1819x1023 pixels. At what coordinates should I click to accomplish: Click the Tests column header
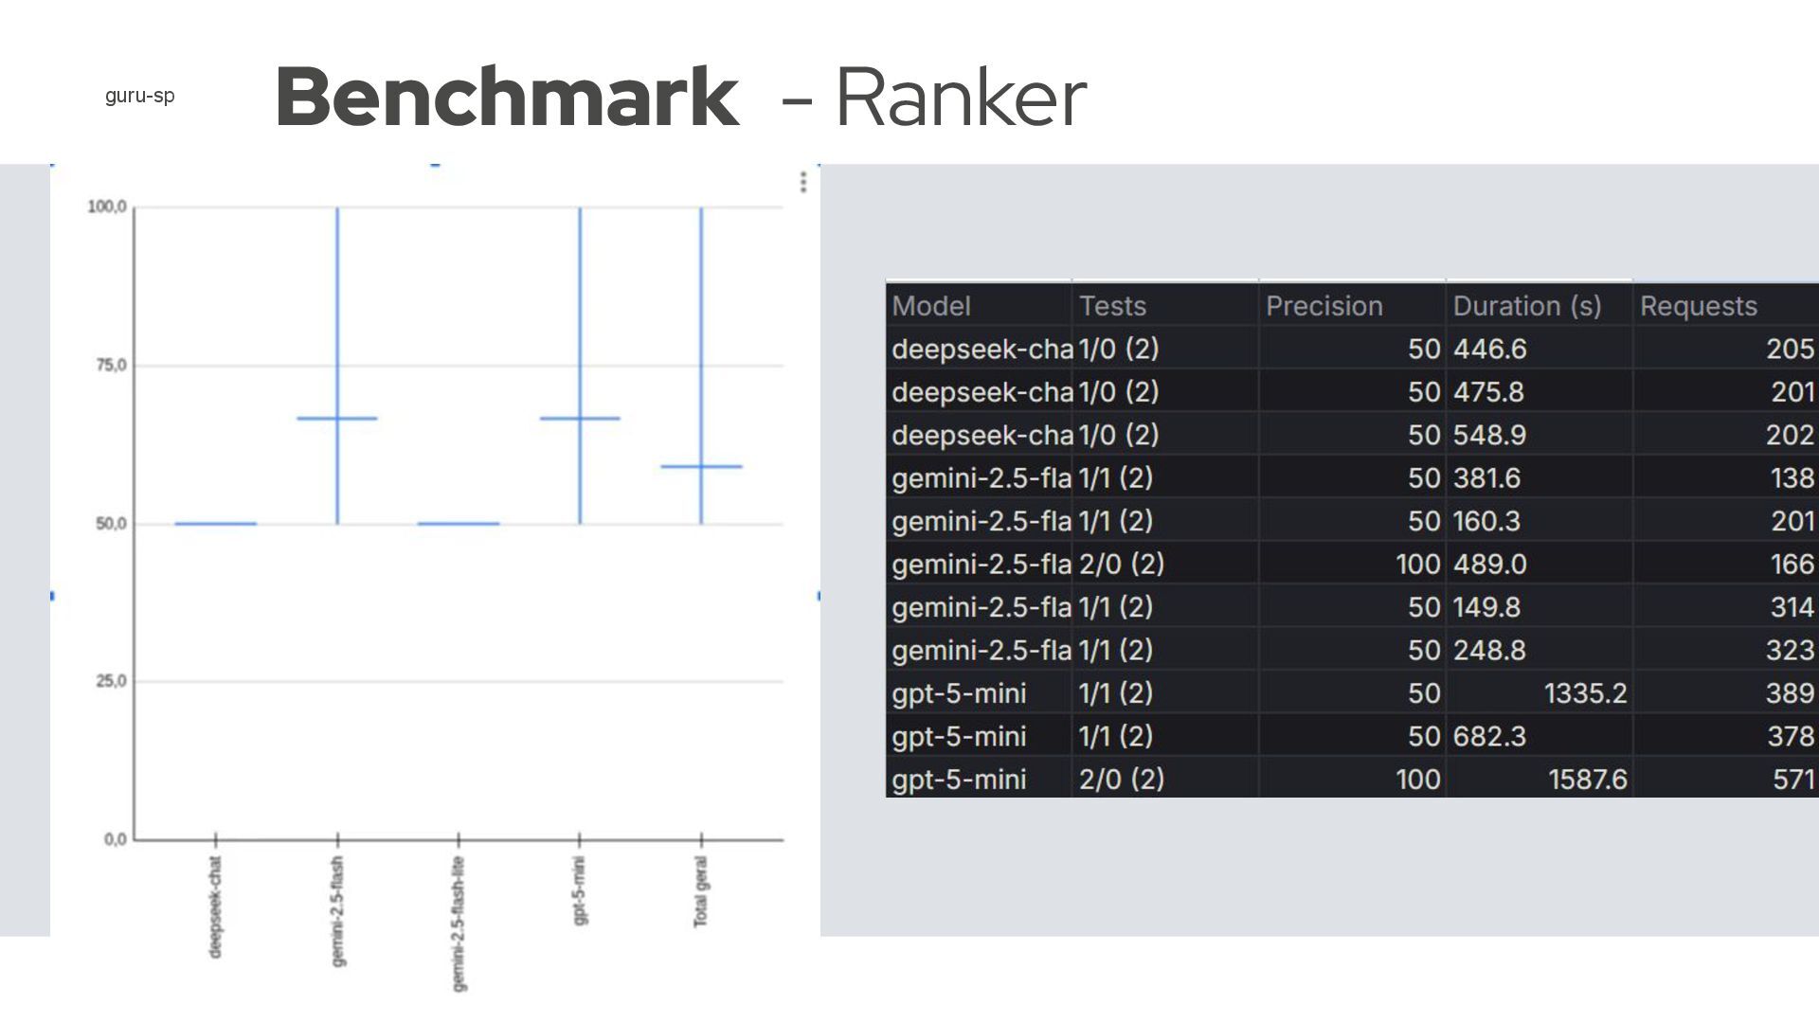click(x=1112, y=306)
